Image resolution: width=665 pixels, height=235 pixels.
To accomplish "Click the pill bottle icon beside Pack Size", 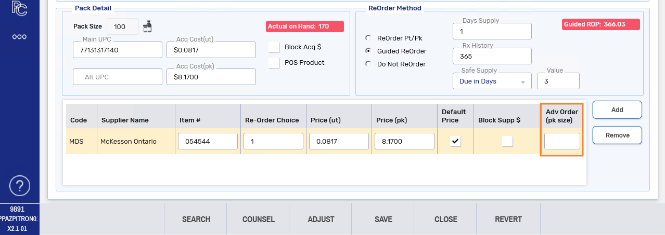I will click(147, 26).
